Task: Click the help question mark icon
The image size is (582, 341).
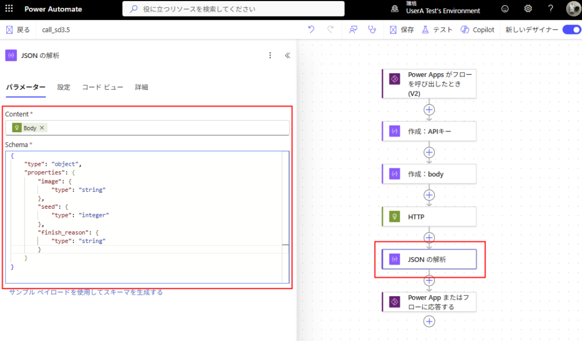Action: tap(550, 9)
